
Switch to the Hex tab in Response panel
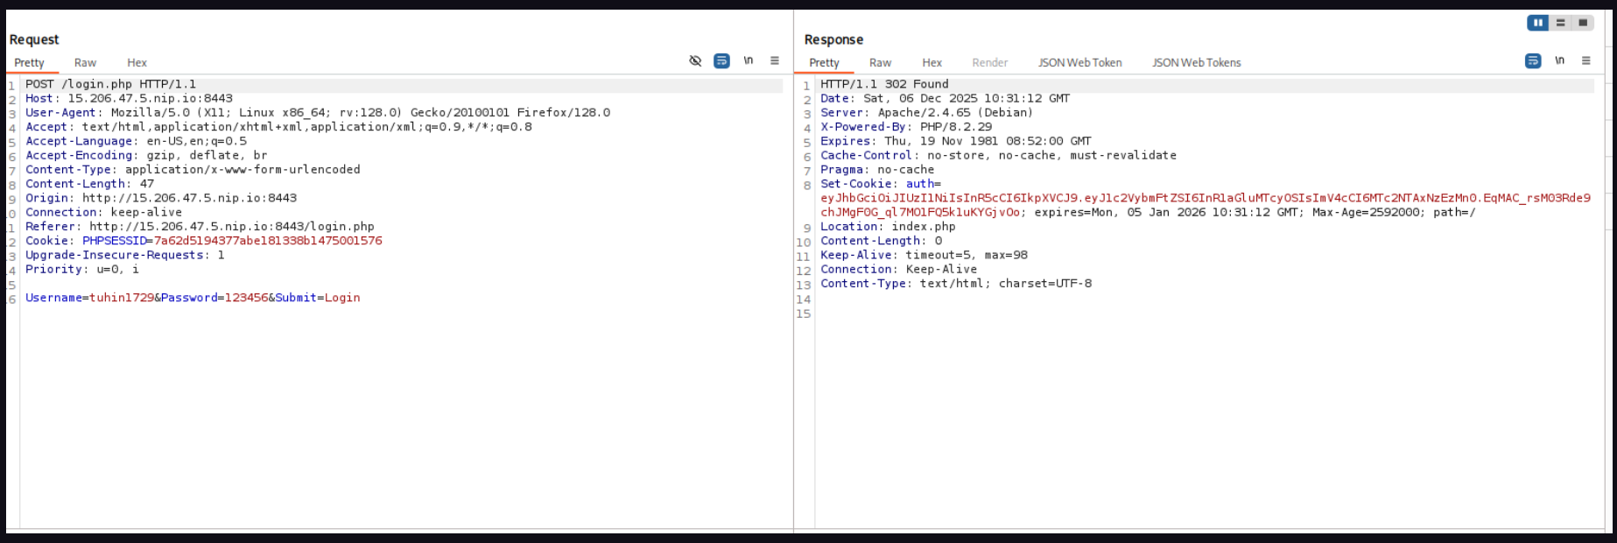point(932,63)
